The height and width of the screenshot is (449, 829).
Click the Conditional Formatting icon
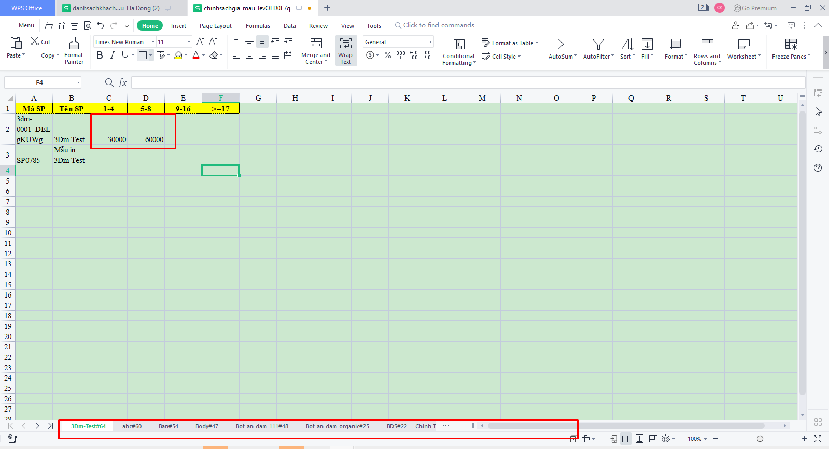[x=459, y=44]
